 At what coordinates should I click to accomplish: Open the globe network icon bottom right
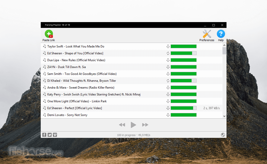(223, 135)
